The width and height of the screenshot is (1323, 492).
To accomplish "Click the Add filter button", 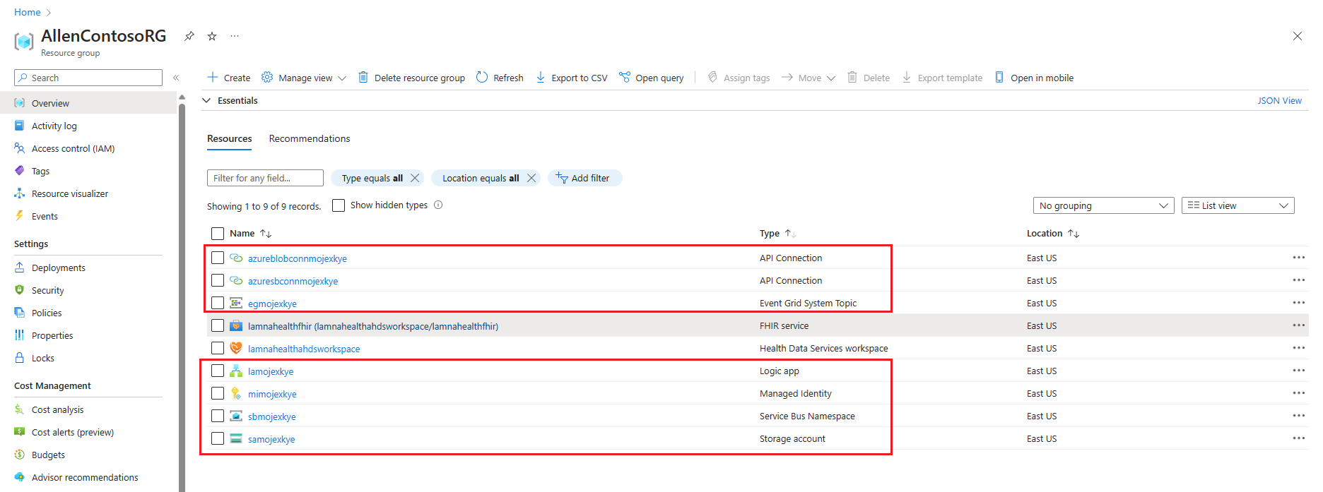I will coord(584,178).
